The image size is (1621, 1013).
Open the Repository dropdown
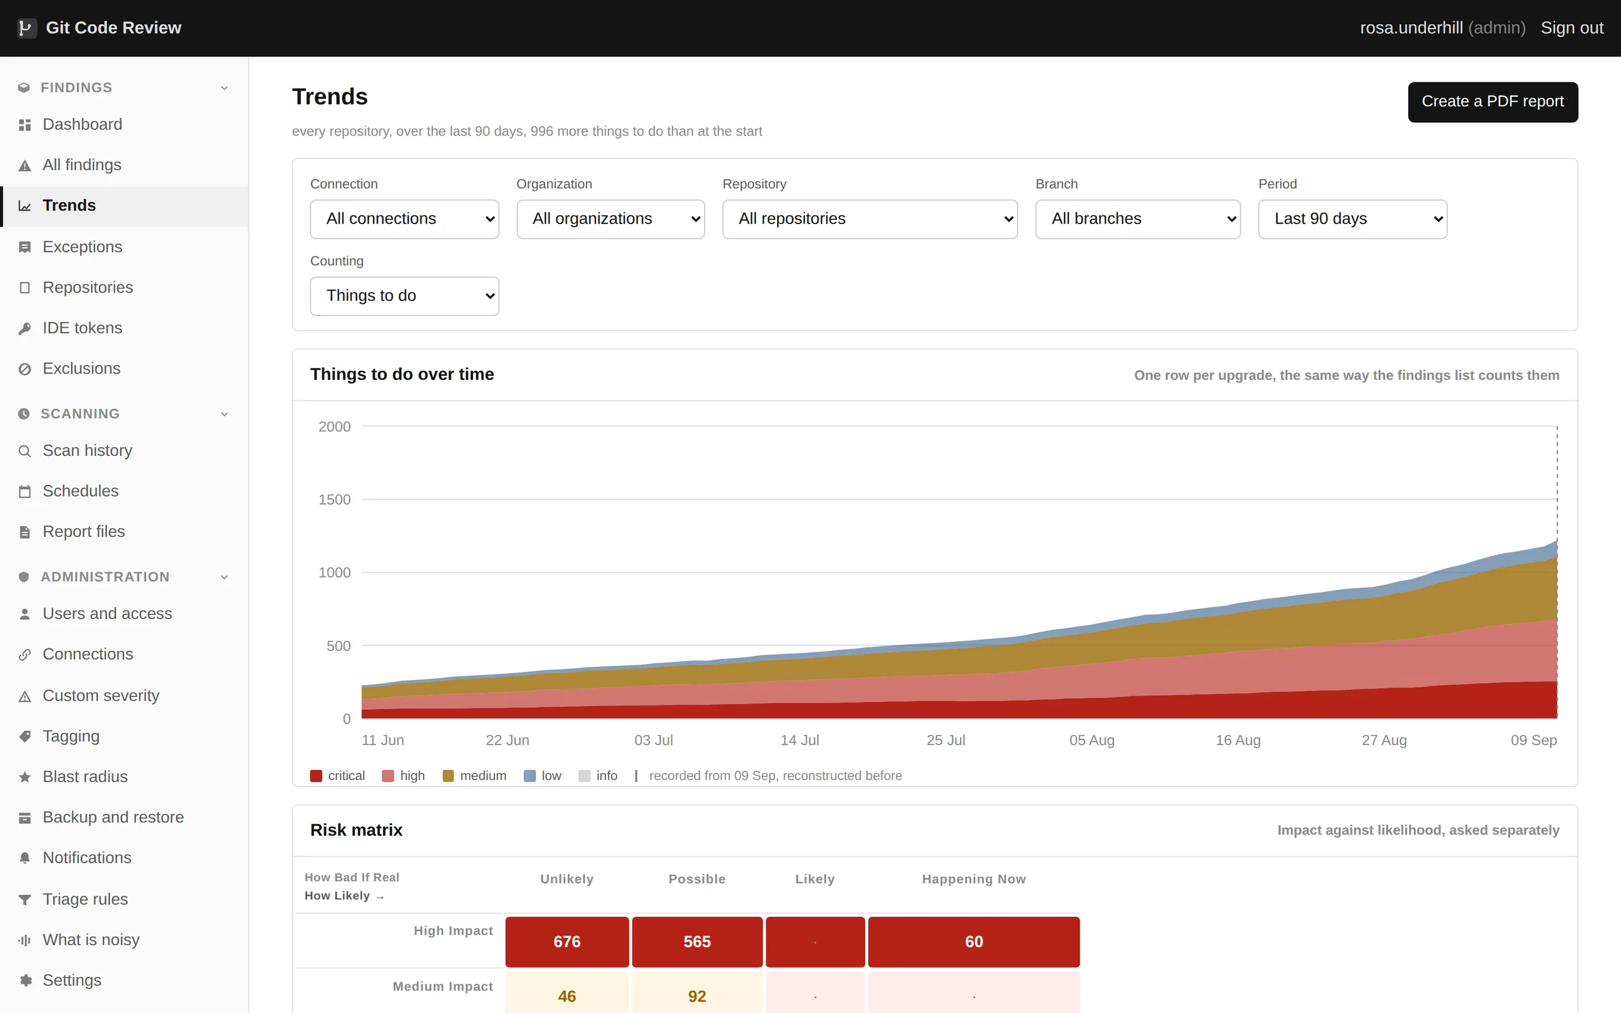tap(869, 219)
